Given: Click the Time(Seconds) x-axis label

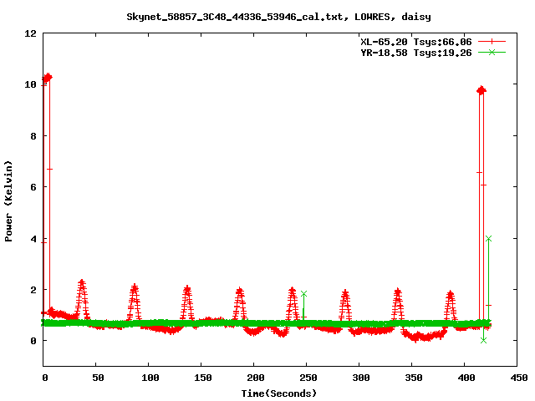Looking at the screenshot, I should (278, 393).
